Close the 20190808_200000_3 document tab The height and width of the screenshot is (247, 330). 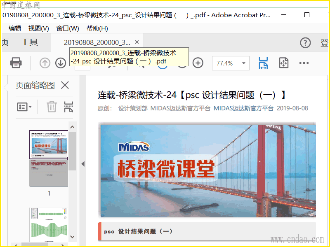click(x=137, y=42)
